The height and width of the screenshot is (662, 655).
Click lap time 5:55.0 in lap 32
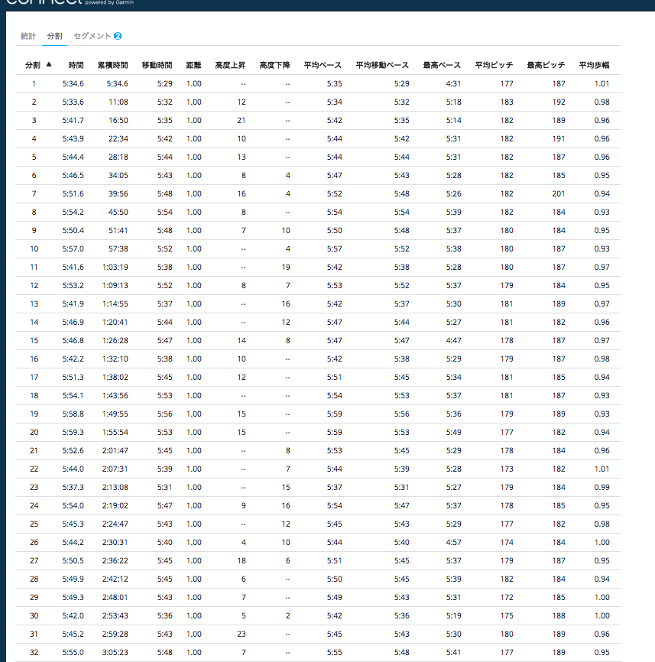[73, 653]
